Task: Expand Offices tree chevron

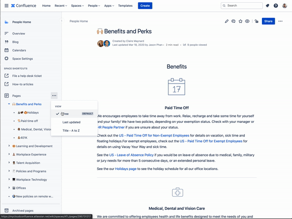Action: (9, 187)
